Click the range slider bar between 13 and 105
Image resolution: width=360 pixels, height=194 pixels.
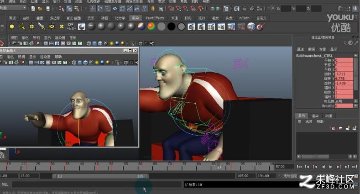[x=100, y=176]
